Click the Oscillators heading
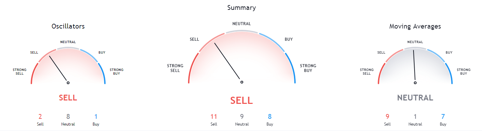This screenshot has width=482, height=131. [68, 26]
